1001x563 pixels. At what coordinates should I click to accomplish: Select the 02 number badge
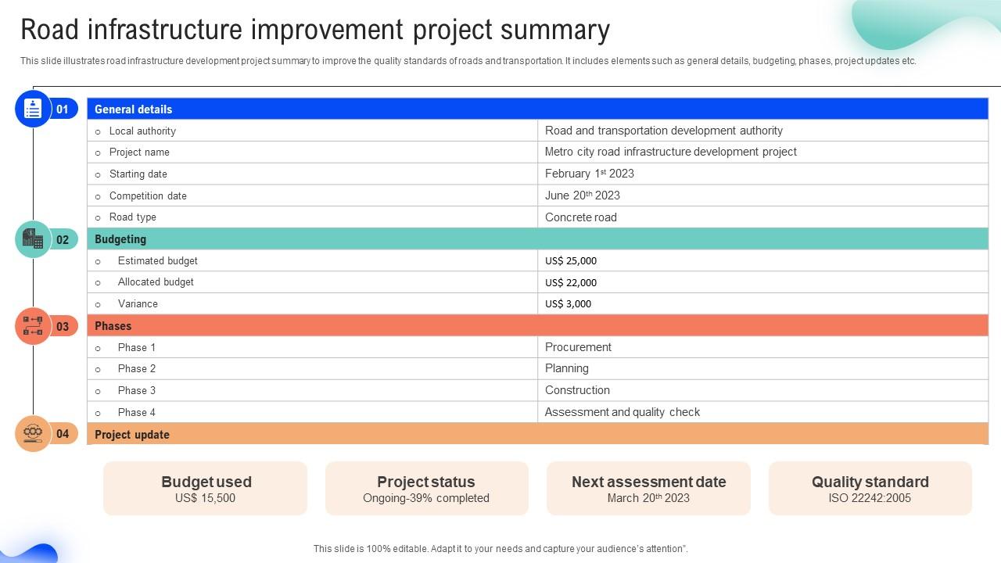pos(63,240)
